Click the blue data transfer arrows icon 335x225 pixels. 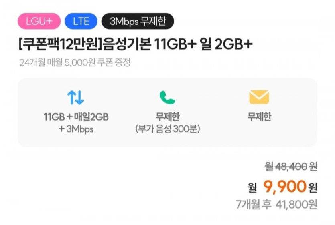(x=76, y=97)
